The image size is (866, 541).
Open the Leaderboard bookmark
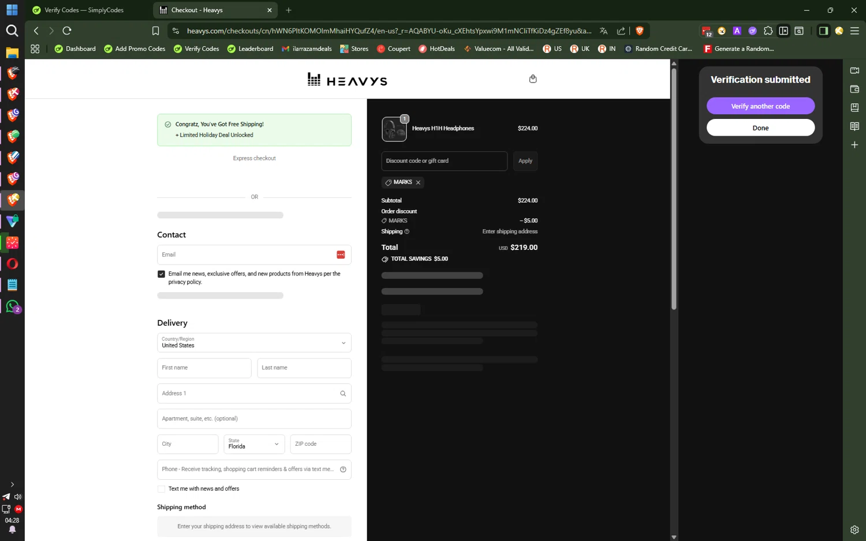coord(250,49)
